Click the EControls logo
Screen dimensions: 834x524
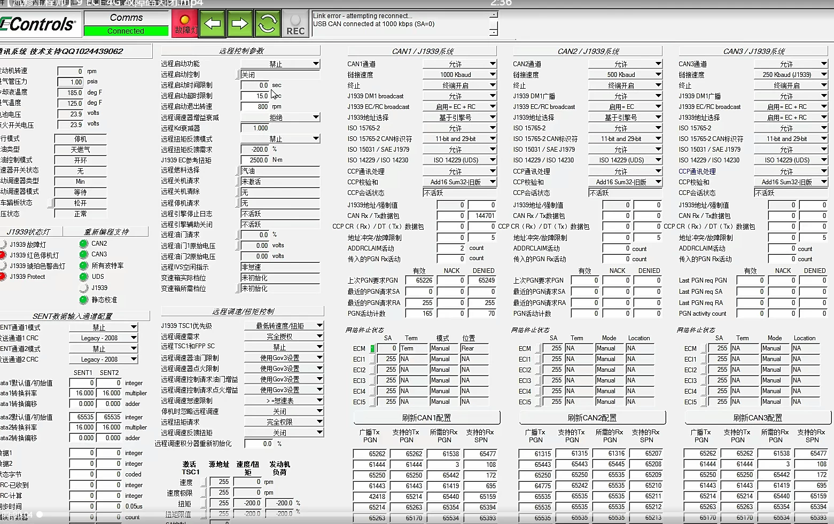pos(40,24)
